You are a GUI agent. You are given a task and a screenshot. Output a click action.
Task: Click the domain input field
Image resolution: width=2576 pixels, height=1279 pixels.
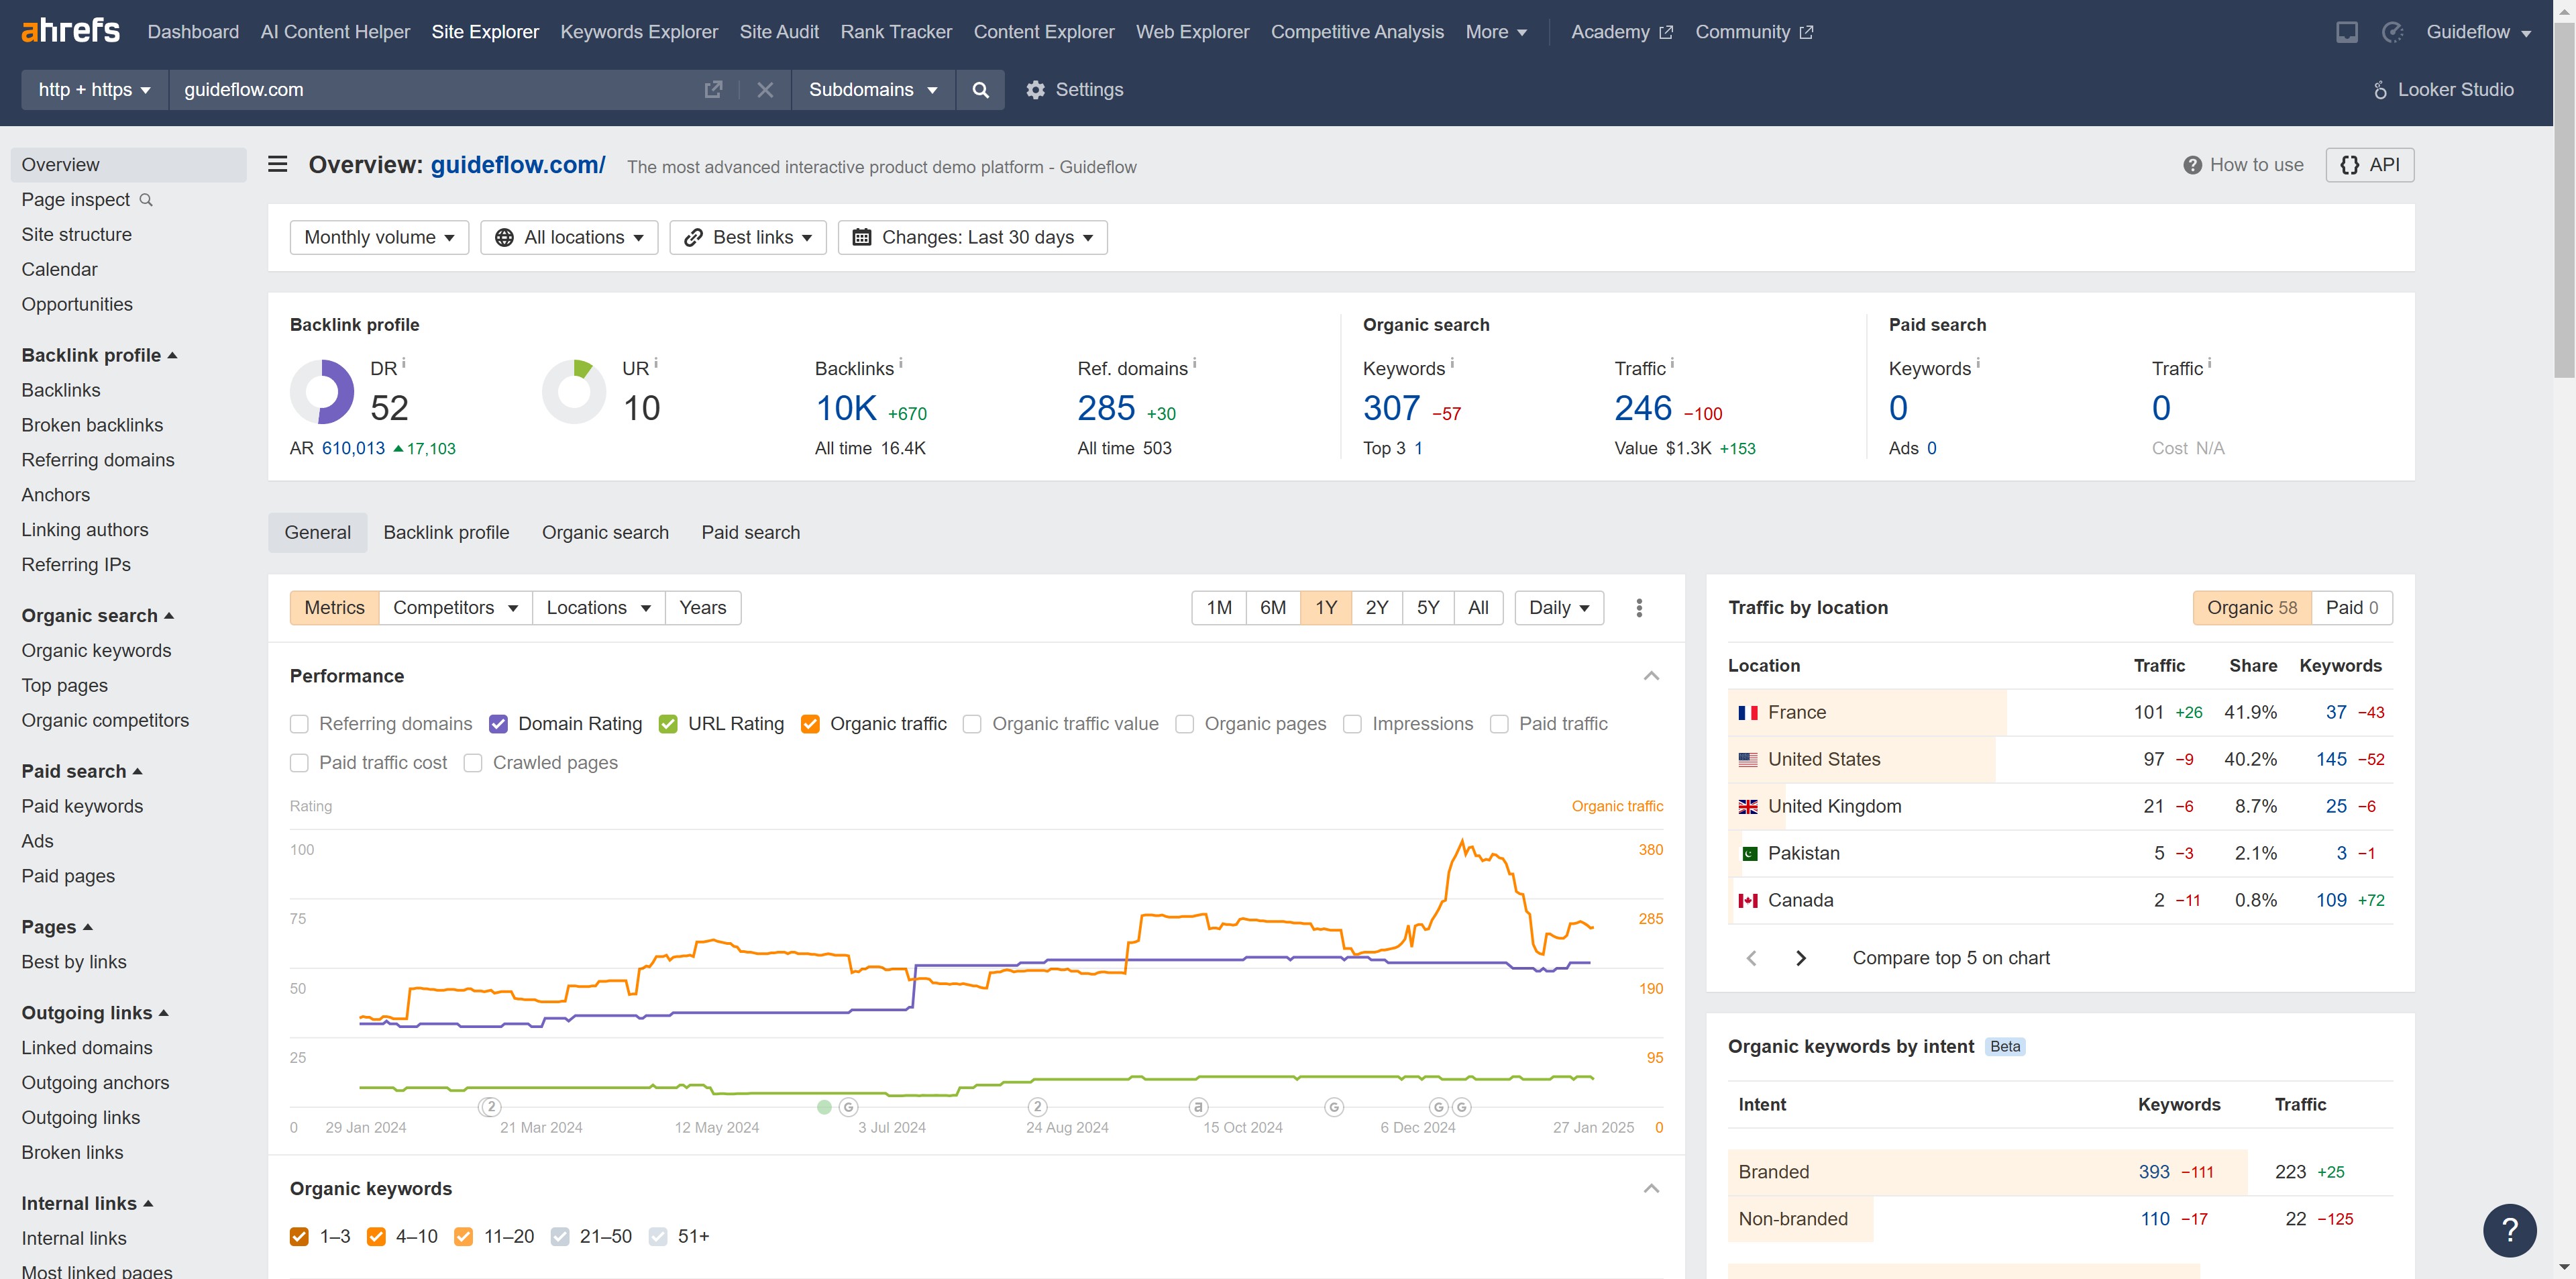[430, 90]
